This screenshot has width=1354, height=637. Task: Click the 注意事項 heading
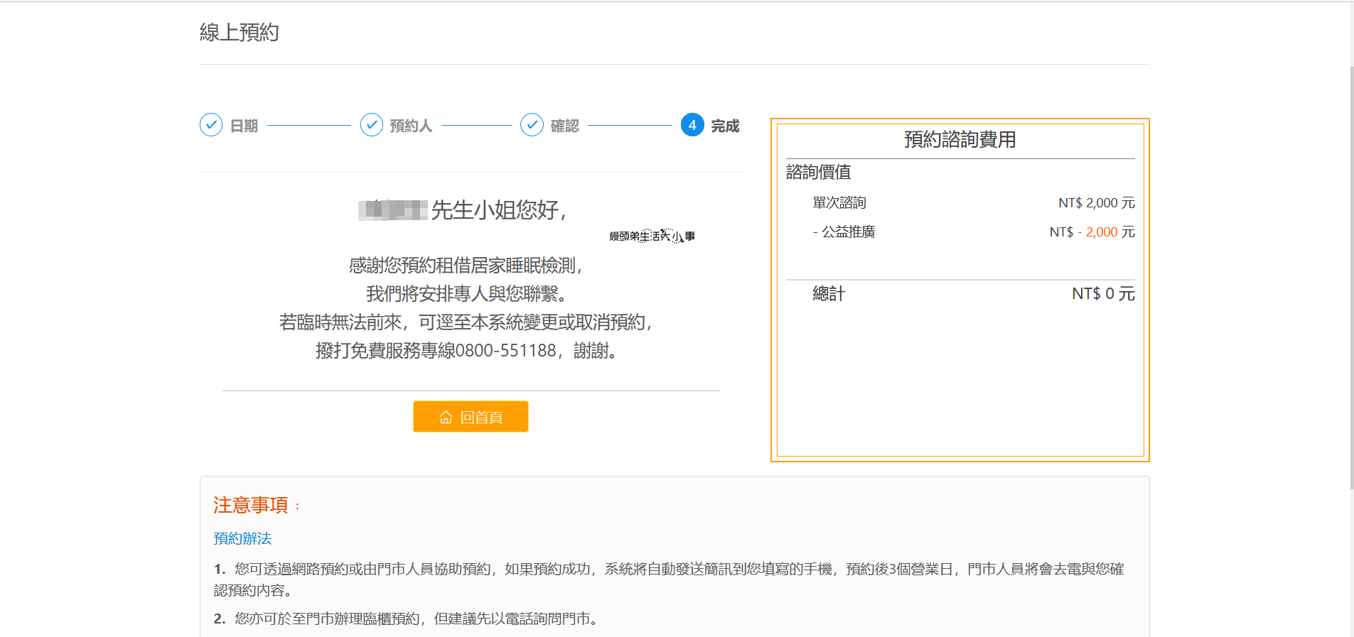pos(251,505)
